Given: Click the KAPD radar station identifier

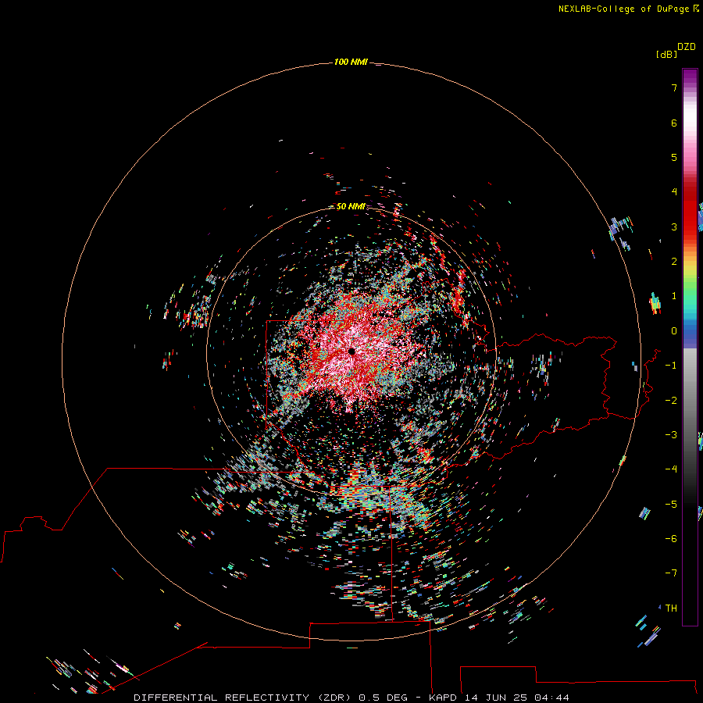Looking at the screenshot, I should [444, 698].
